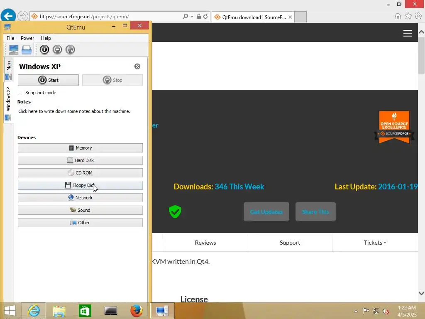This screenshot has width=425, height=319.
Task: Open the Windows Start button
Action: click(x=10, y=311)
